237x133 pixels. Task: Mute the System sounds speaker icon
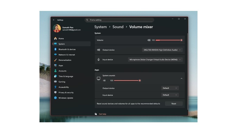pyautogui.click(x=104, y=80)
